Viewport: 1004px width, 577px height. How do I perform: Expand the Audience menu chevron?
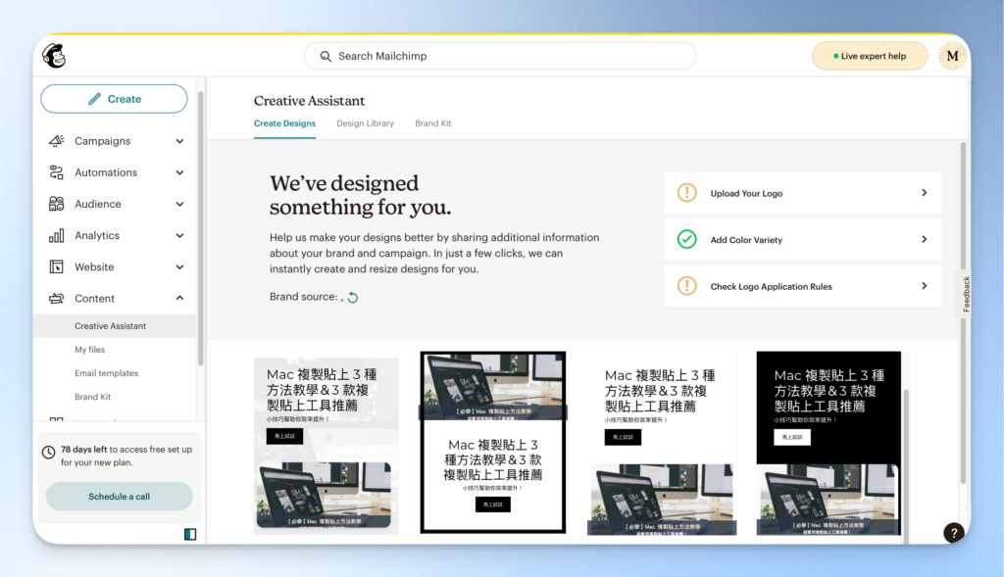180,204
